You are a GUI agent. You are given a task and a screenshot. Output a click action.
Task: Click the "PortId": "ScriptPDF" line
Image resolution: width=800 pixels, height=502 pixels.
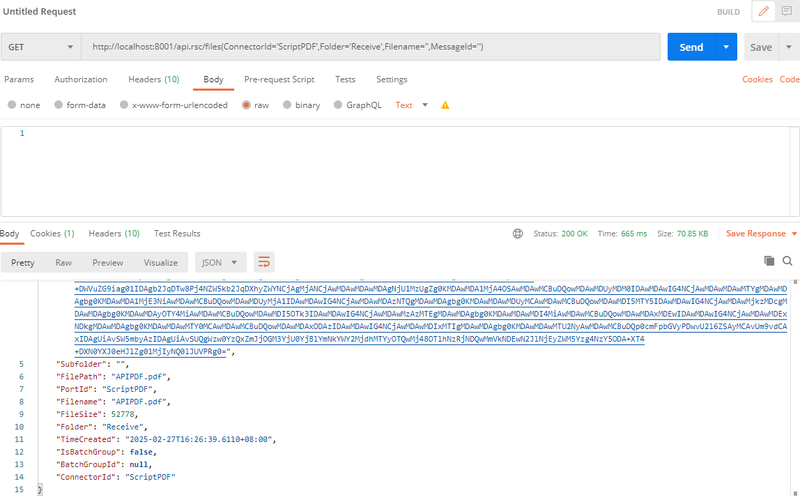pyautogui.click(x=106, y=389)
